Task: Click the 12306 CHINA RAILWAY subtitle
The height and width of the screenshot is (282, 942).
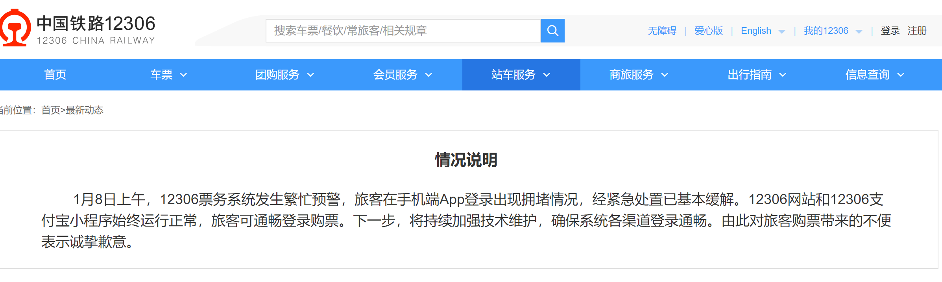Action: coord(96,41)
